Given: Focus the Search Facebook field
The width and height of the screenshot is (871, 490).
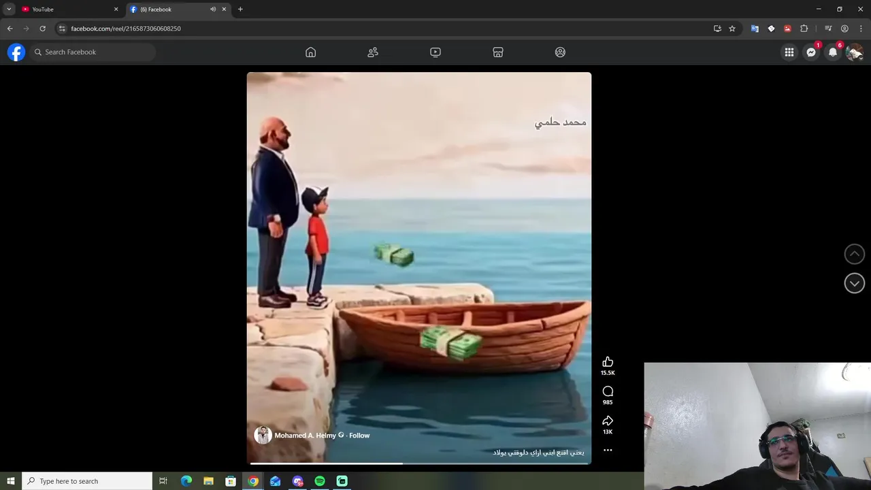Looking at the screenshot, I should click(x=92, y=52).
